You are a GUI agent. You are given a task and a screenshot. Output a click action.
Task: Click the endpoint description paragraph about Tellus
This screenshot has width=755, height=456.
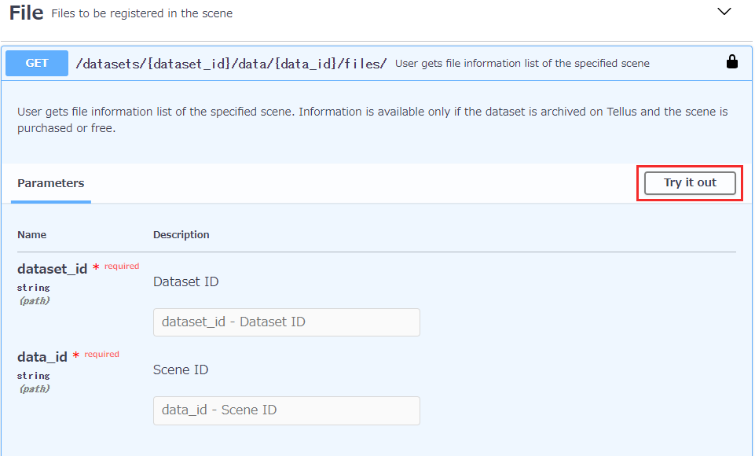[372, 120]
